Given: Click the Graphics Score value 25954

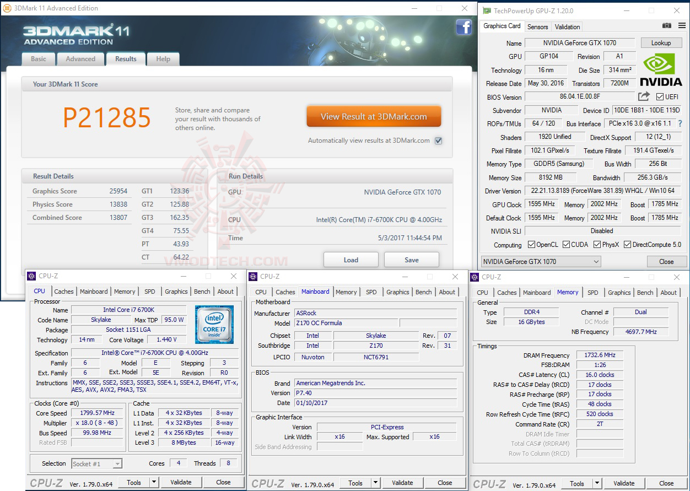Looking at the screenshot, I should pyautogui.click(x=118, y=191).
